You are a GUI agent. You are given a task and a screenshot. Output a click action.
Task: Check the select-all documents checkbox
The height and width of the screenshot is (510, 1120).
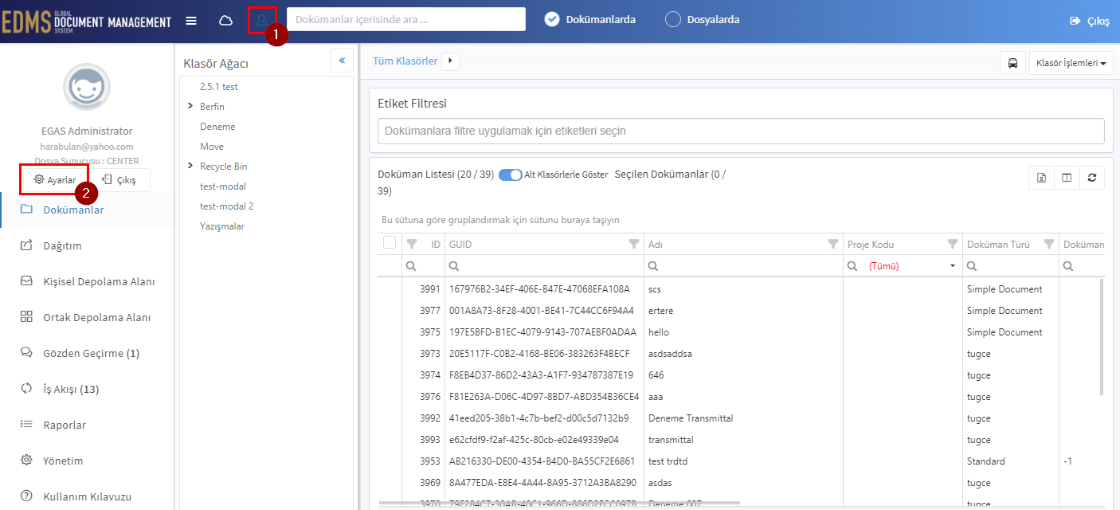coord(390,243)
